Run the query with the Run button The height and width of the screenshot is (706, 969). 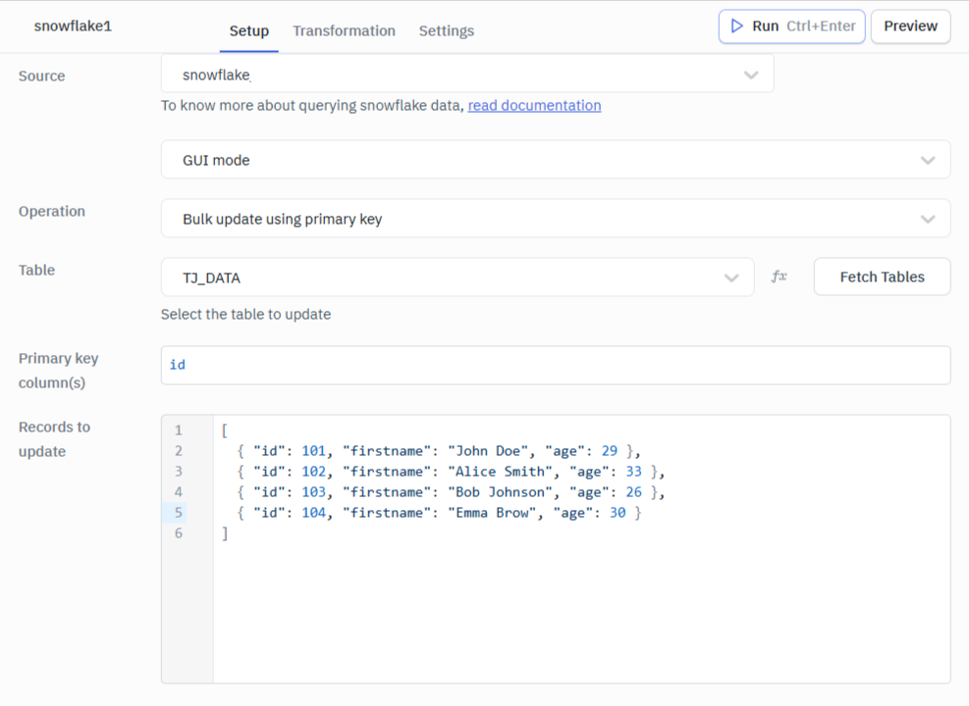791,26
